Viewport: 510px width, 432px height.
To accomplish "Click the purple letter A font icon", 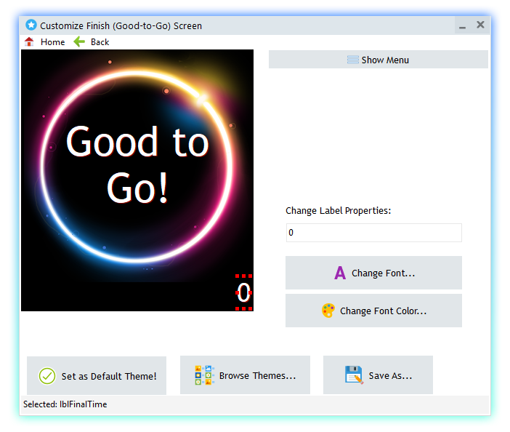I will pos(339,273).
